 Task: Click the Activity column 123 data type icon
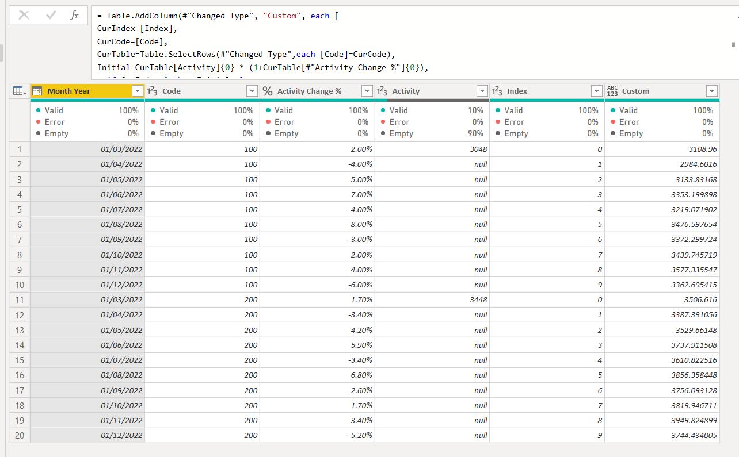pos(383,91)
